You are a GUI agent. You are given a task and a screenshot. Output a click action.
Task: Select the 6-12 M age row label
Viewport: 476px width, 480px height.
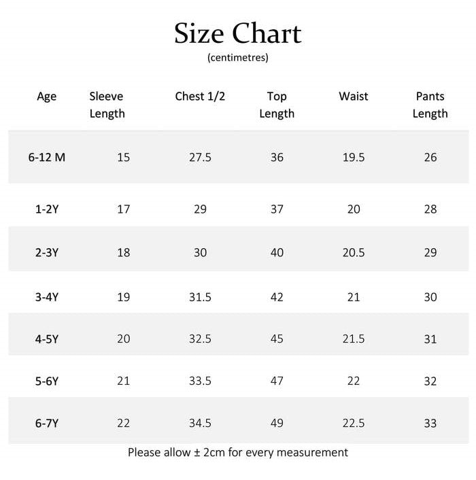click(47, 157)
